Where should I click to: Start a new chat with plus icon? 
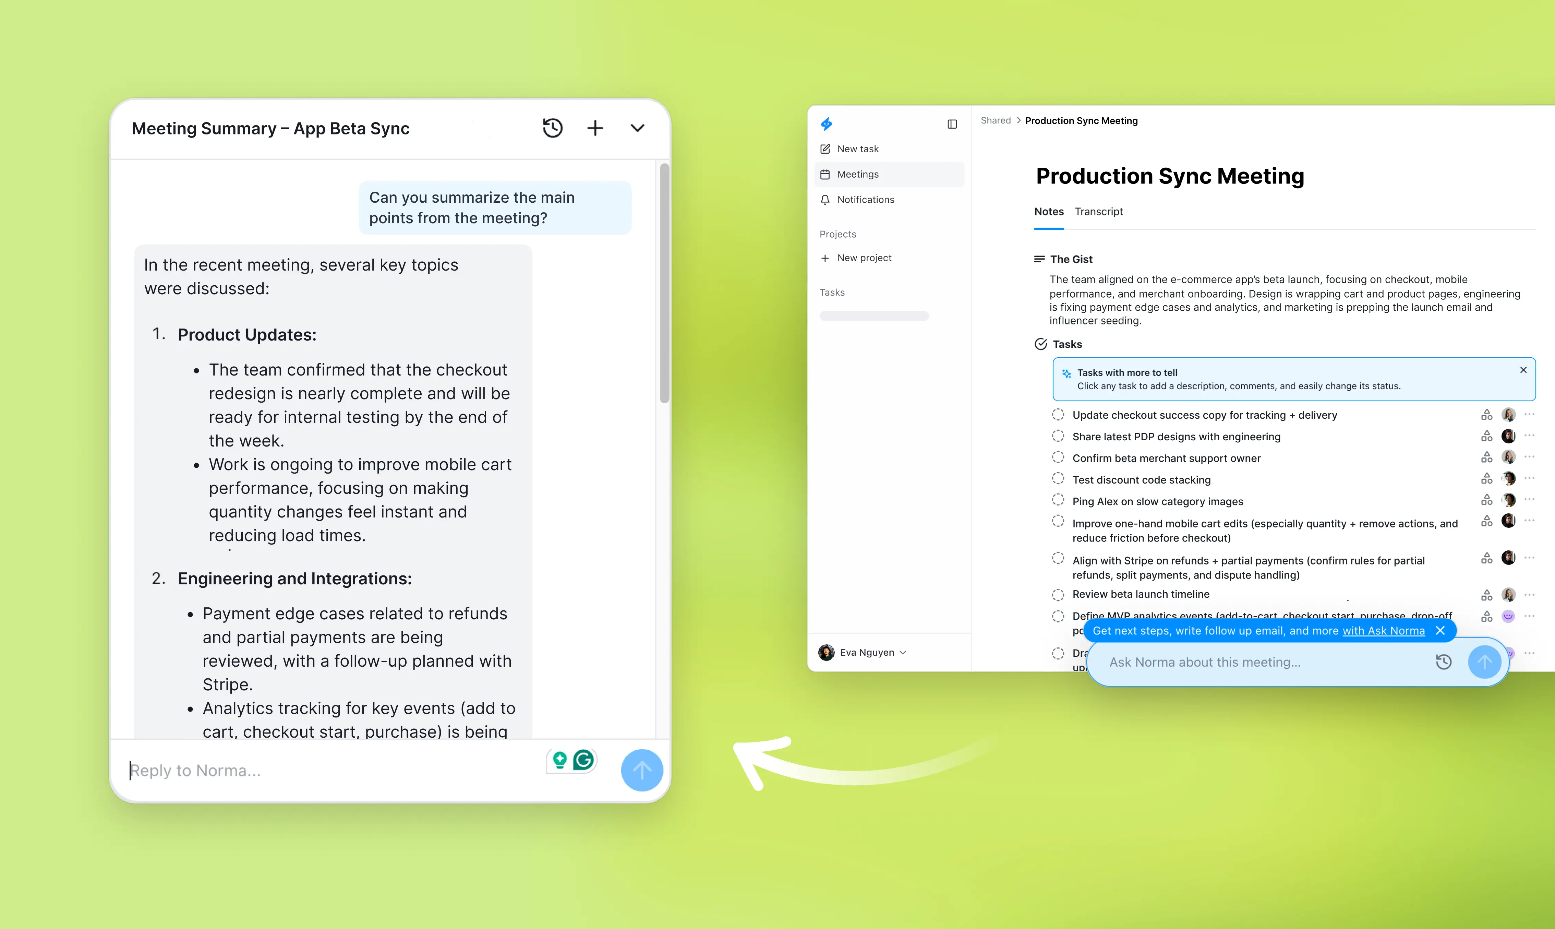pos(595,128)
